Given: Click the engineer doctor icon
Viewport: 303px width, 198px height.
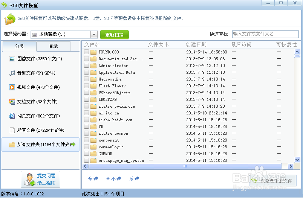Looking at the screenshot, I should 29,180.
